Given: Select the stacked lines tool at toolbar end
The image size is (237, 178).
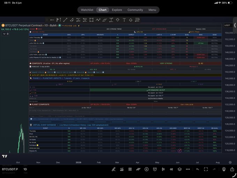Looking at the screenshot, I should [137, 20].
